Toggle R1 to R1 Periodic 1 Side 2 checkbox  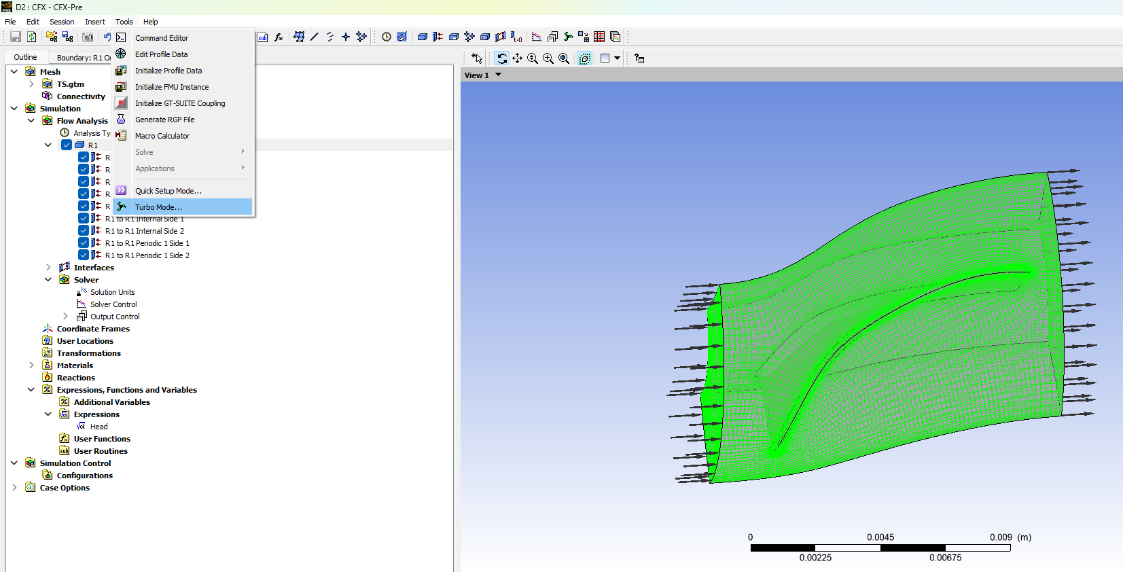point(84,255)
